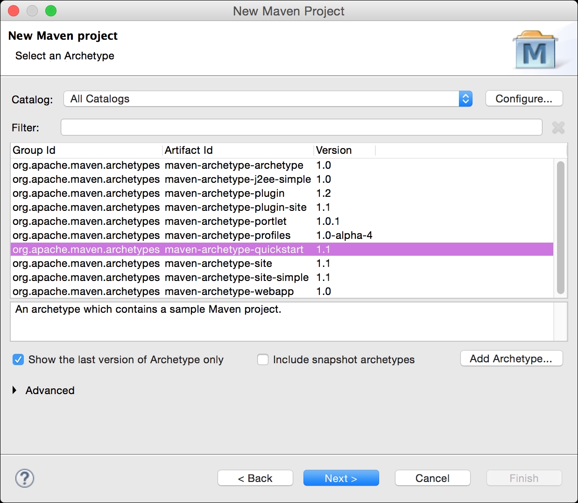Choose maven-archetype-j2ee-simple from the list

tap(238, 180)
